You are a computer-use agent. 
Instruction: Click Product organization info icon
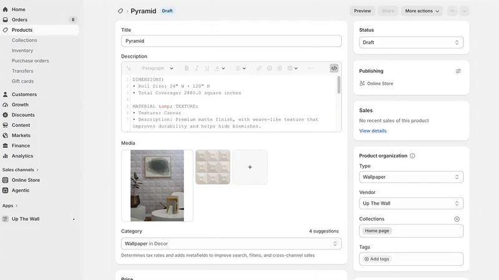pos(412,156)
